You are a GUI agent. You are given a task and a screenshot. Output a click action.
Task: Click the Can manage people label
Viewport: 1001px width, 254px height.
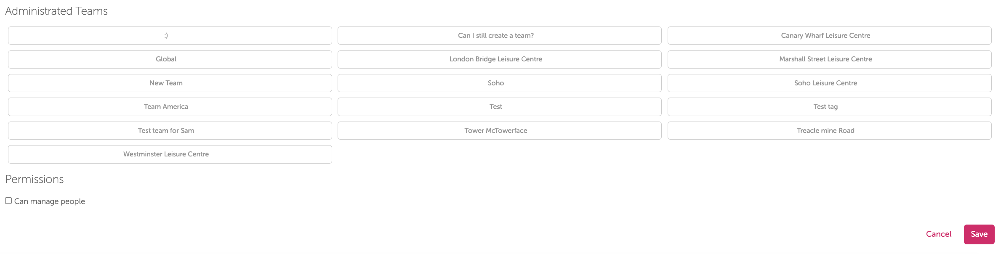click(x=50, y=201)
